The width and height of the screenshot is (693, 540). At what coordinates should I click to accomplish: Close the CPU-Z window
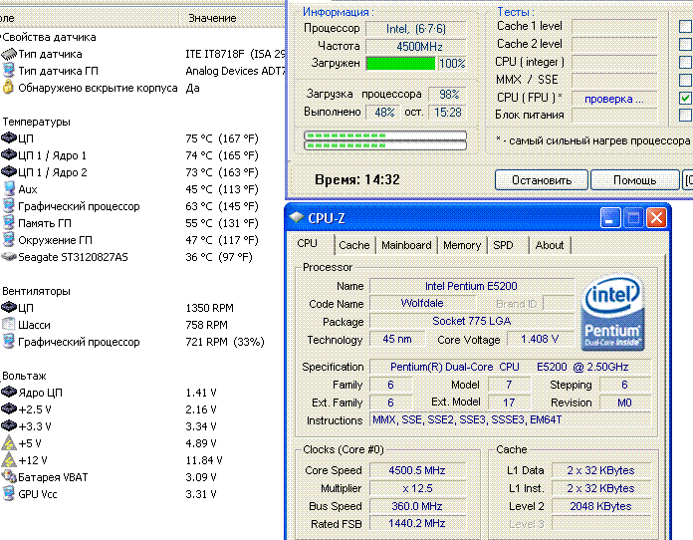pyautogui.click(x=657, y=217)
